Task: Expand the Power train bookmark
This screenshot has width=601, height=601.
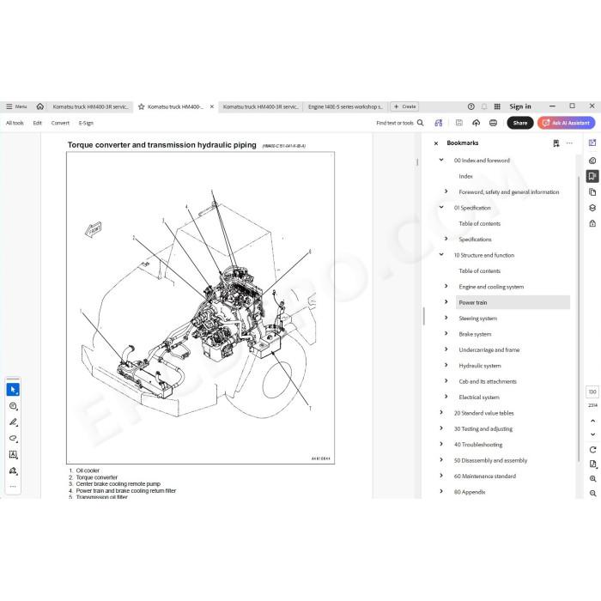Action: click(x=446, y=301)
